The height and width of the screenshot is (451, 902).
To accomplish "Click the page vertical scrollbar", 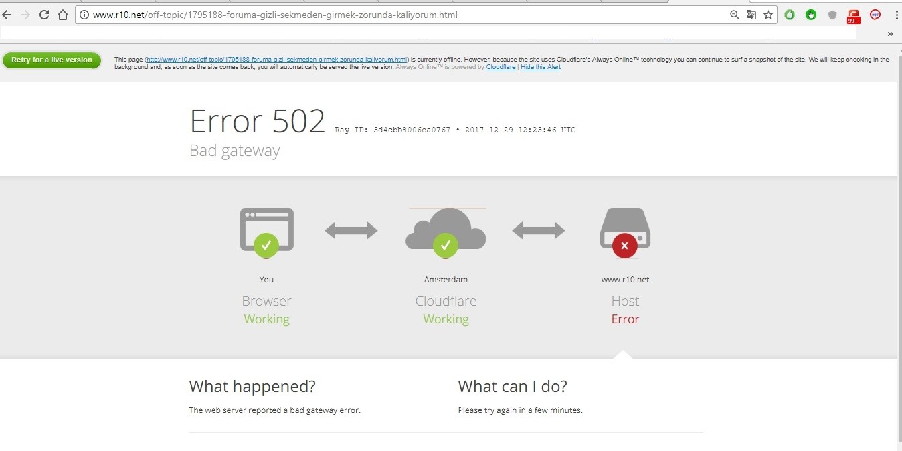I will 899,248.
